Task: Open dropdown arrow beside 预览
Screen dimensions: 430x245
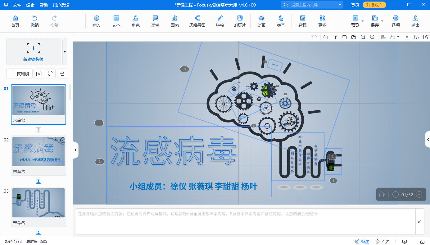Action: (x=363, y=21)
